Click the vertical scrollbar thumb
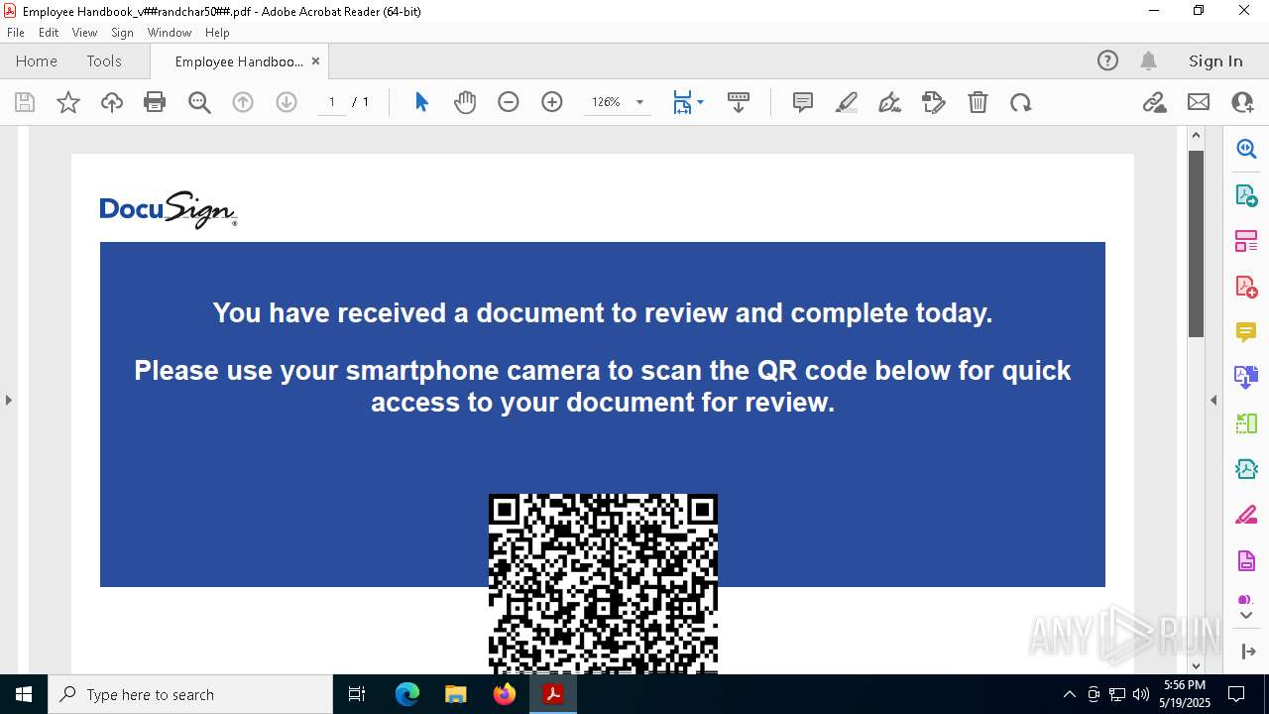This screenshot has height=714, width=1269. [x=1196, y=244]
